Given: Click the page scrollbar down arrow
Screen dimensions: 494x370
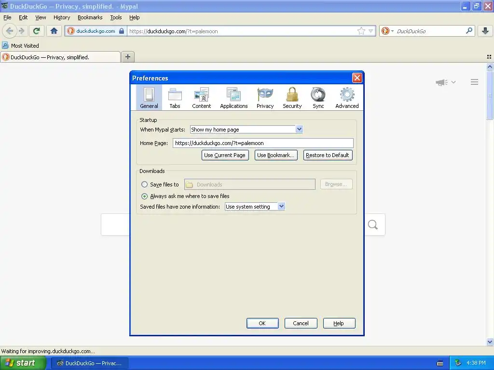Looking at the screenshot, I should tap(490, 342).
